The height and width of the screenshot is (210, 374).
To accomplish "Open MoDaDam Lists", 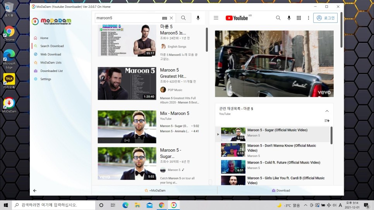I will [51, 62].
